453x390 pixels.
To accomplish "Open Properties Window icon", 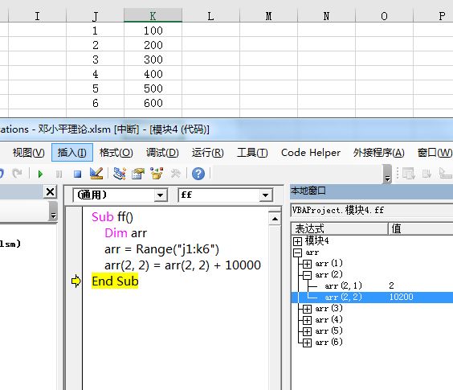I will [x=138, y=174].
